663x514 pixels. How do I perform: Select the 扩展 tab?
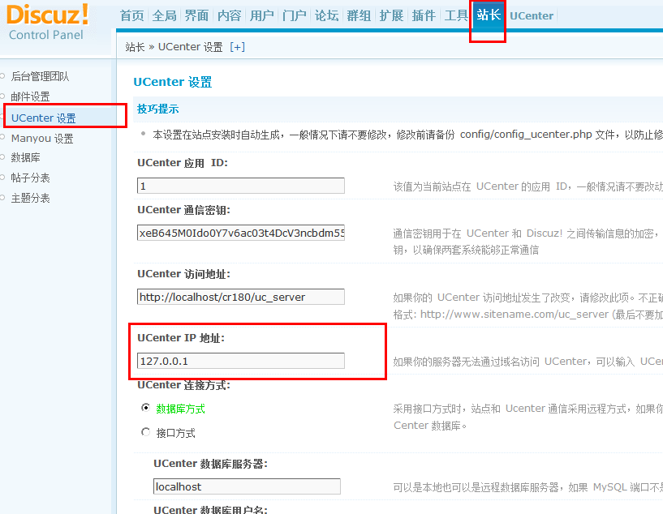(x=391, y=15)
